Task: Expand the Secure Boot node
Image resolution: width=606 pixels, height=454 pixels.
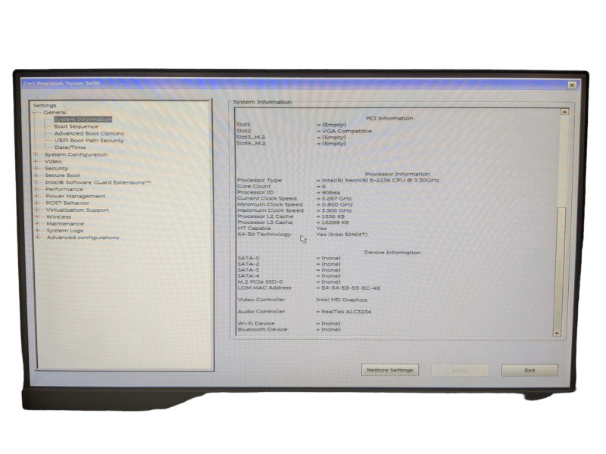Action: 36,176
